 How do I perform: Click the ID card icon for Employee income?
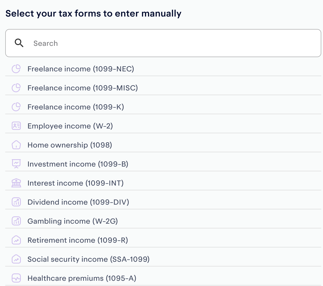pyautogui.click(x=16, y=126)
